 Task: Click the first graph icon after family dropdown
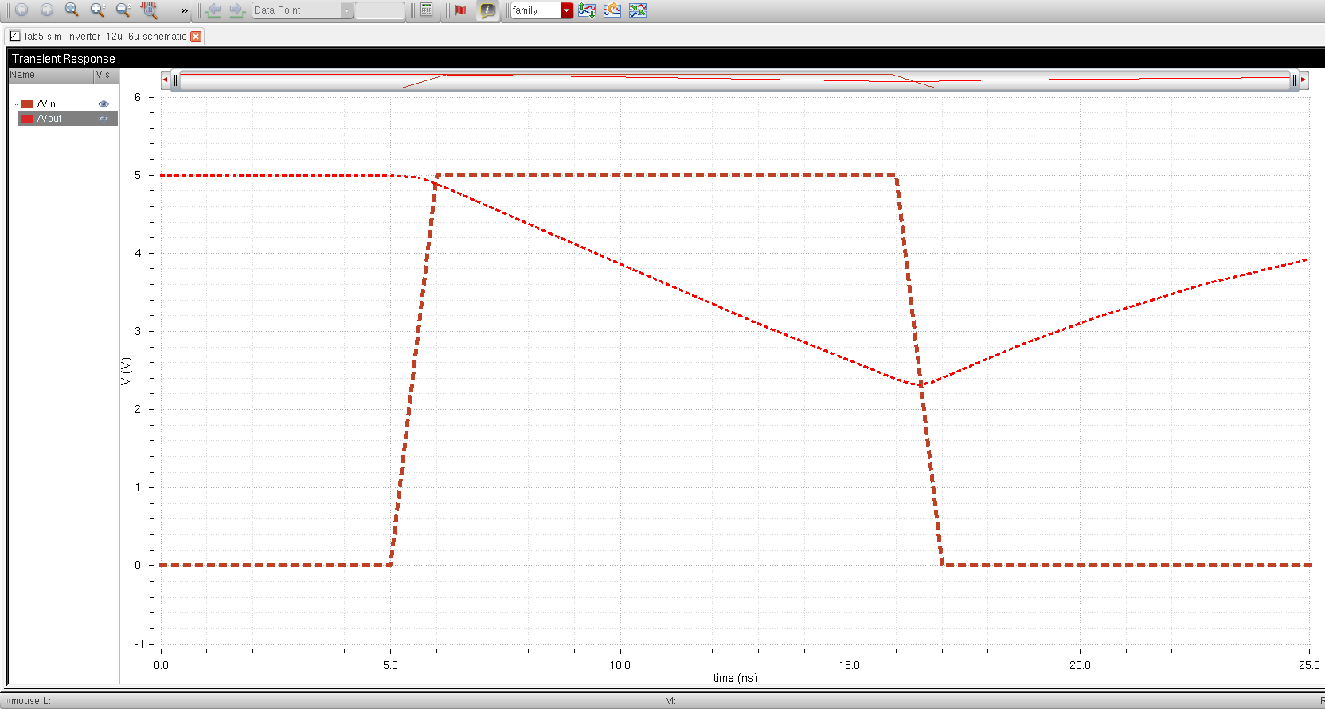[x=587, y=10]
